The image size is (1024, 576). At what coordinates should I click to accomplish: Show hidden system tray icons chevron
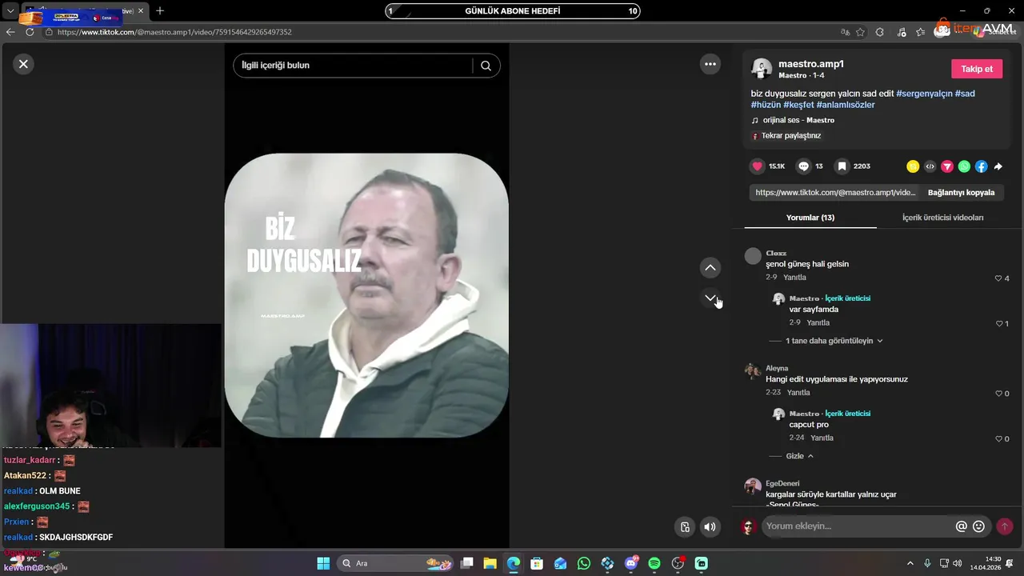coord(910,563)
